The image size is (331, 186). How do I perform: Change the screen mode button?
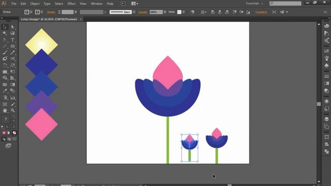pyautogui.click(x=8, y=146)
